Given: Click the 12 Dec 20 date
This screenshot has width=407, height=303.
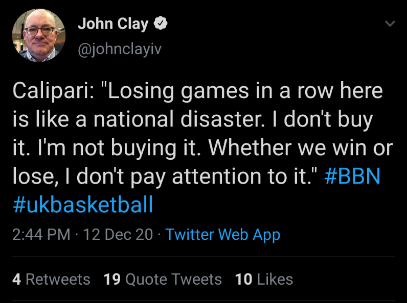Looking at the screenshot, I should pos(118,235).
